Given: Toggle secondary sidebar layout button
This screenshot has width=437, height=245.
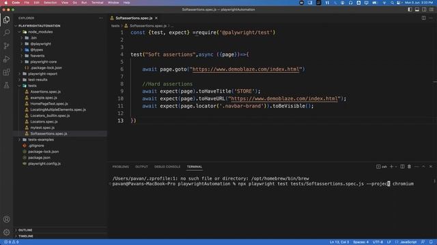Looking at the screenshot, I should (424, 10).
